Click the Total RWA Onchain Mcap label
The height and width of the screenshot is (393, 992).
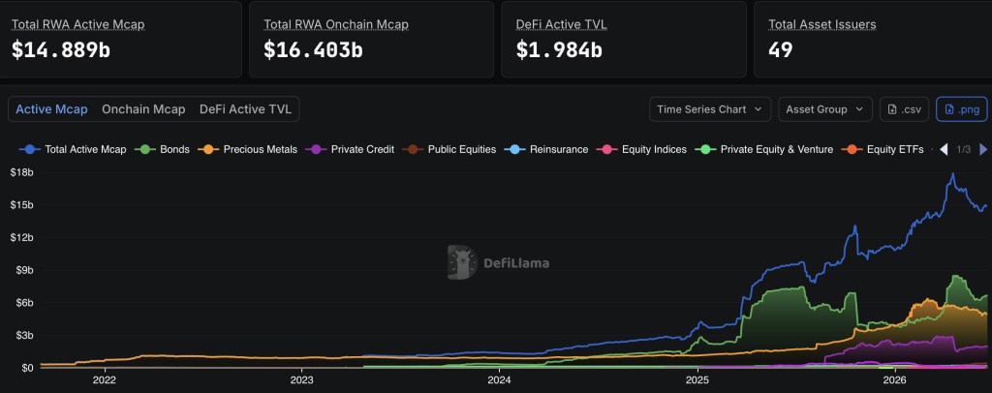tap(336, 24)
